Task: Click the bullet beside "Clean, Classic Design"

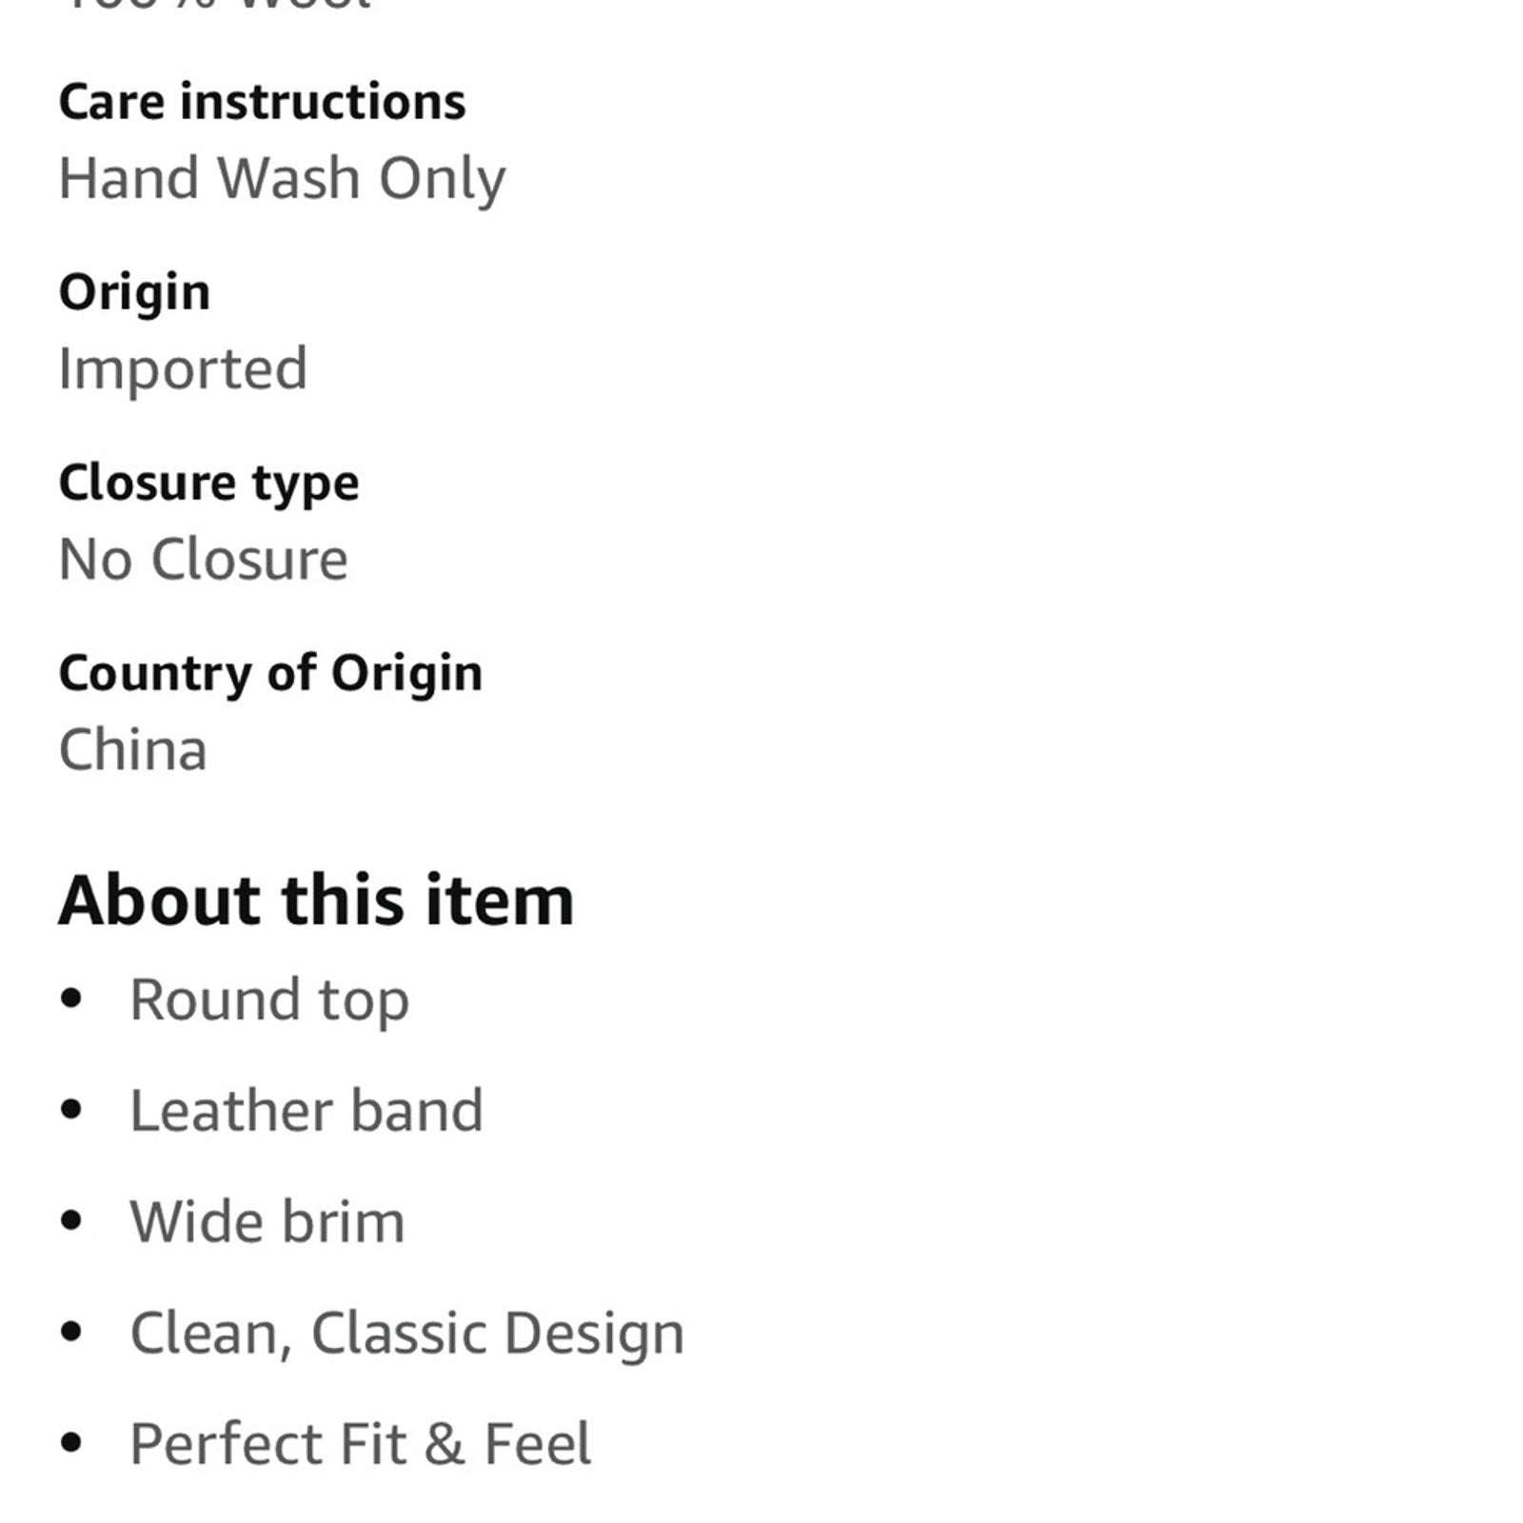Action: (x=70, y=1332)
